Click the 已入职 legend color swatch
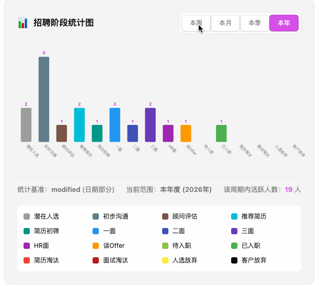 [x=234, y=246]
